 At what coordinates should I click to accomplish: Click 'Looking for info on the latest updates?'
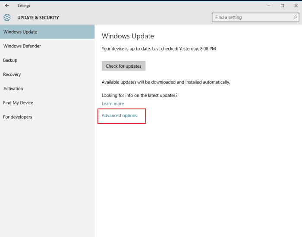139,95
